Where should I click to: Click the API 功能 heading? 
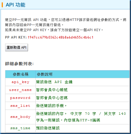coord(16,5)
